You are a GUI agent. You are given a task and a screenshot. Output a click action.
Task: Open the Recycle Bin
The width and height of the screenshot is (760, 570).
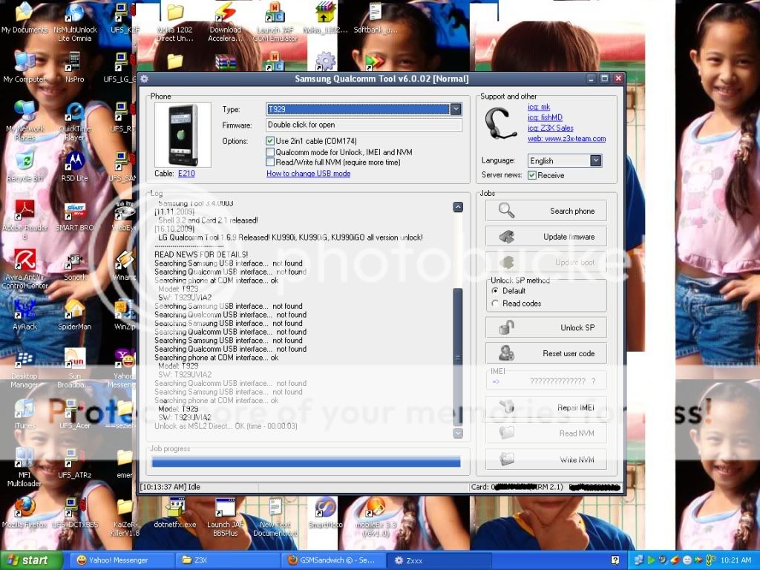tap(24, 167)
